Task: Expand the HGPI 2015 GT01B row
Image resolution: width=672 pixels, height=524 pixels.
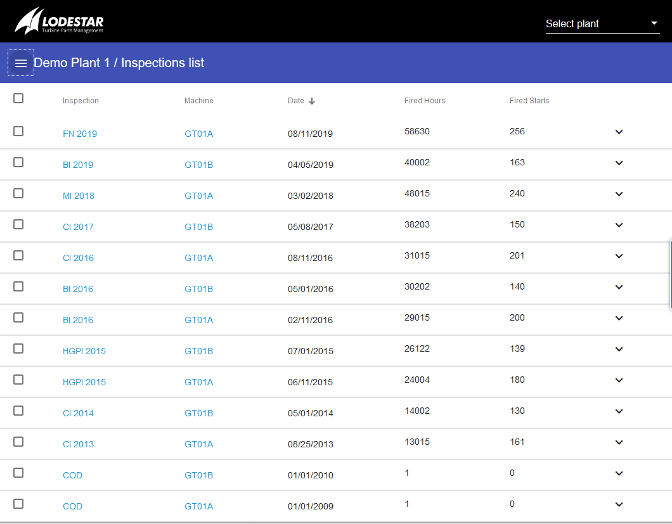Action: [619, 349]
